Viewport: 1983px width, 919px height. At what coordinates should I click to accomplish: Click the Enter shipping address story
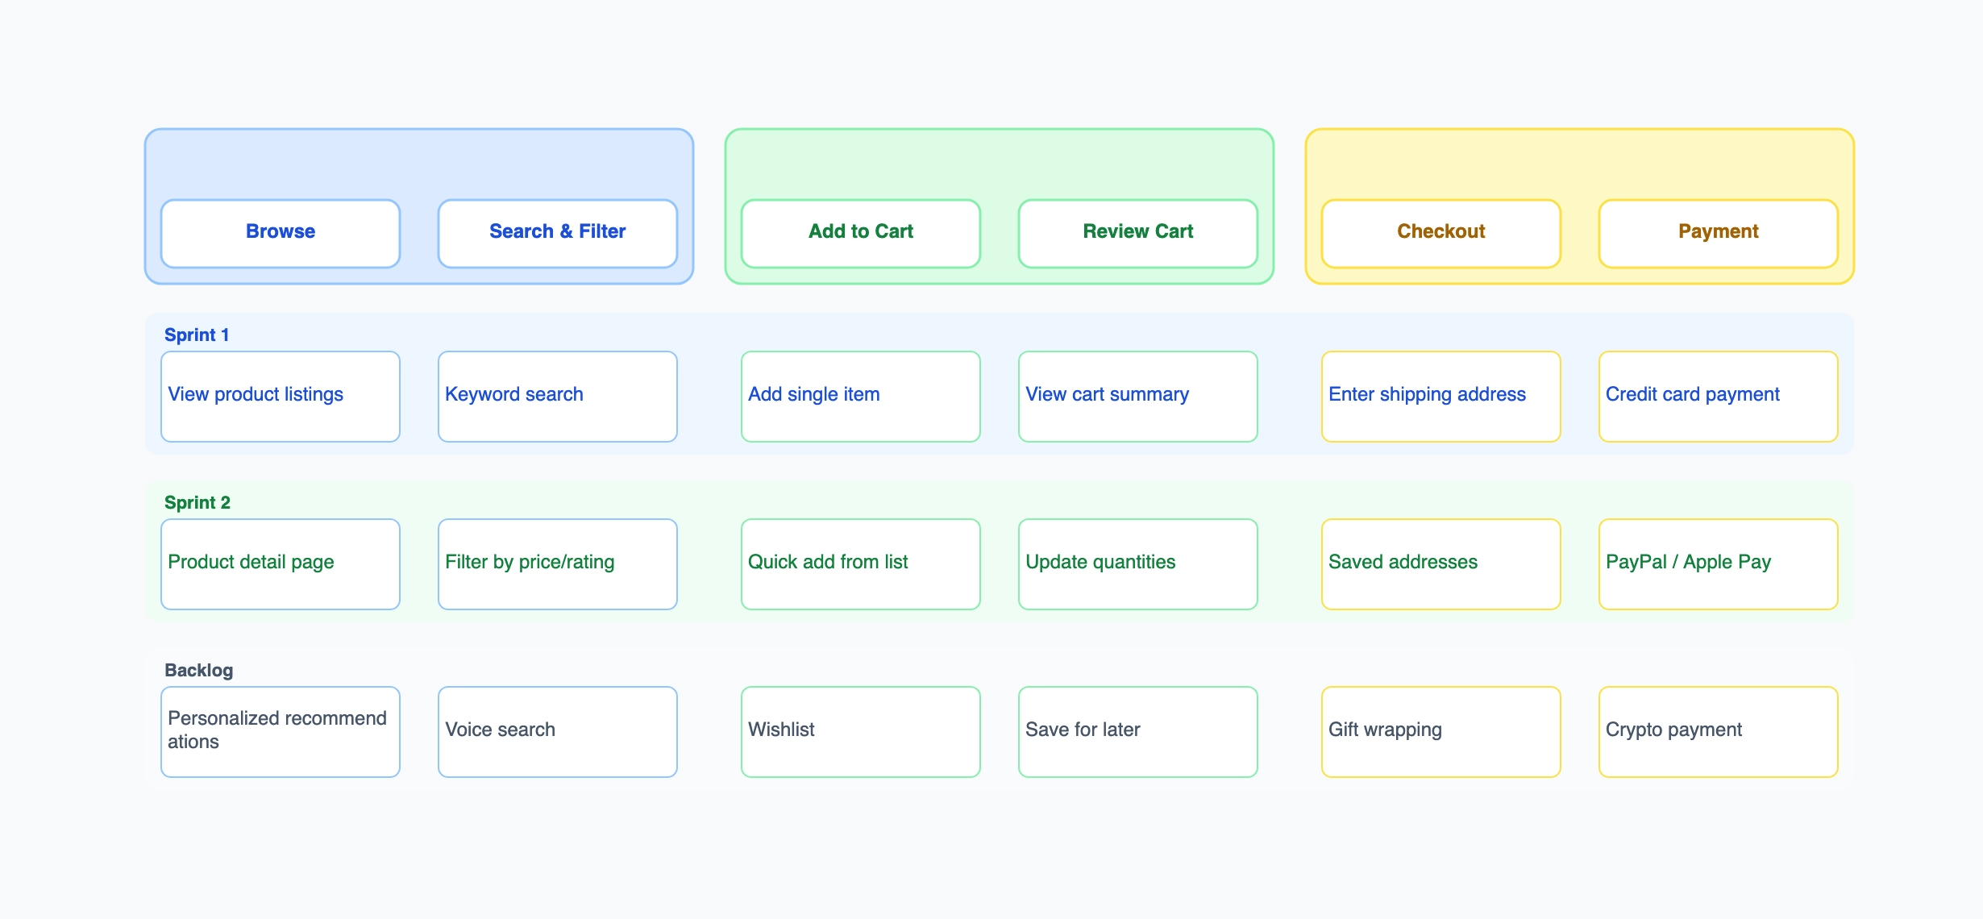[1440, 395]
